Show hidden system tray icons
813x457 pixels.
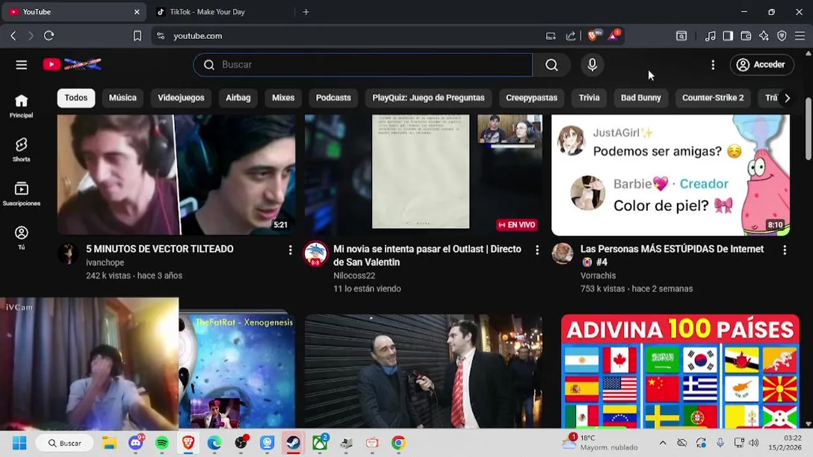coord(662,442)
